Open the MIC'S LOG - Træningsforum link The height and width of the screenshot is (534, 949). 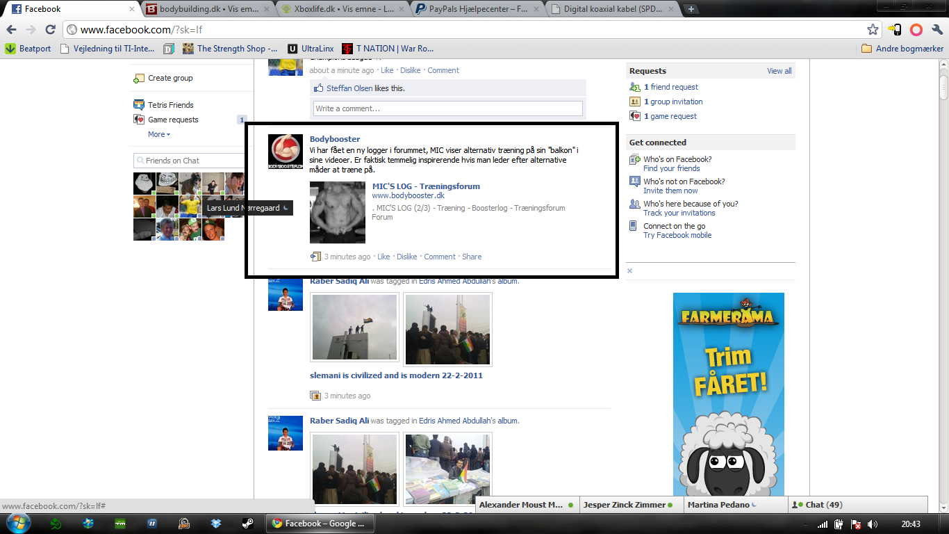[426, 186]
